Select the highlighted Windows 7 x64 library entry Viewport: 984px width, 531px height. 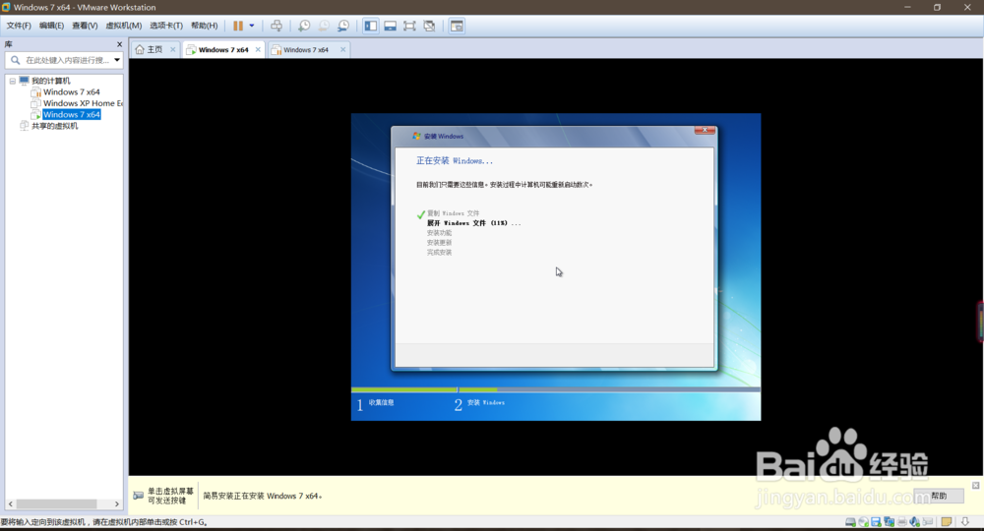coord(72,115)
